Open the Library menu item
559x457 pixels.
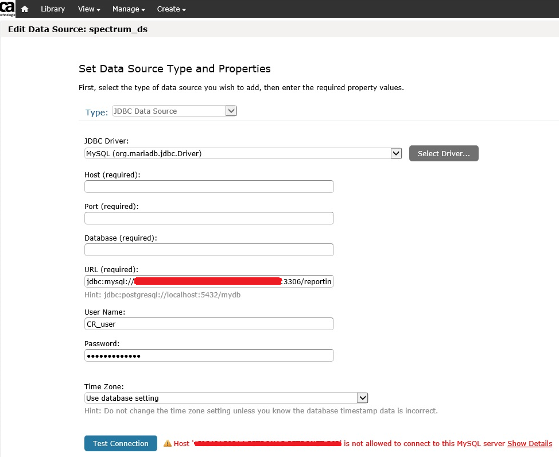[53, 9]
